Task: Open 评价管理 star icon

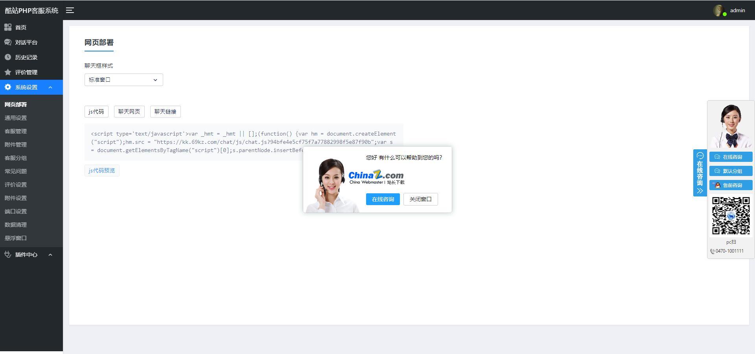Action: (x=8, y=72)
